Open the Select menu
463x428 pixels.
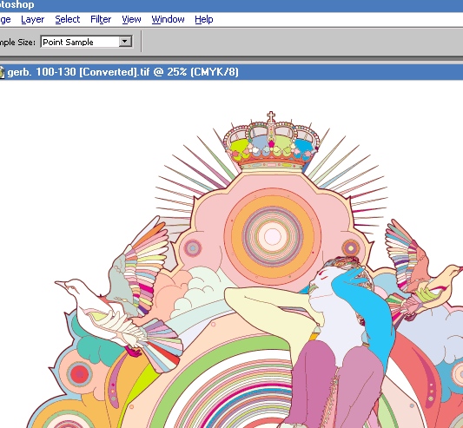tap(68, 19)
